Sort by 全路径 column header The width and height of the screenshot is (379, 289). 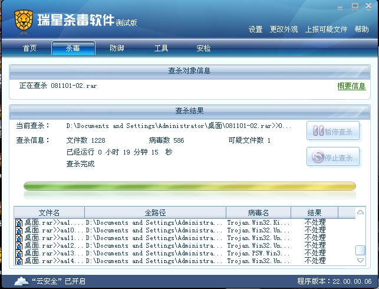coord(155,213)
